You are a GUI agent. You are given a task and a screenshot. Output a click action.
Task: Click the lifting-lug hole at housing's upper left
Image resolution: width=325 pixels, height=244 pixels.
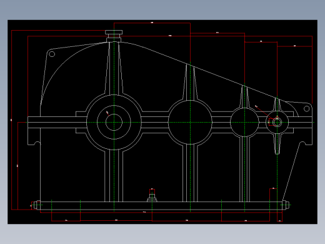click(x=52, y=54)
